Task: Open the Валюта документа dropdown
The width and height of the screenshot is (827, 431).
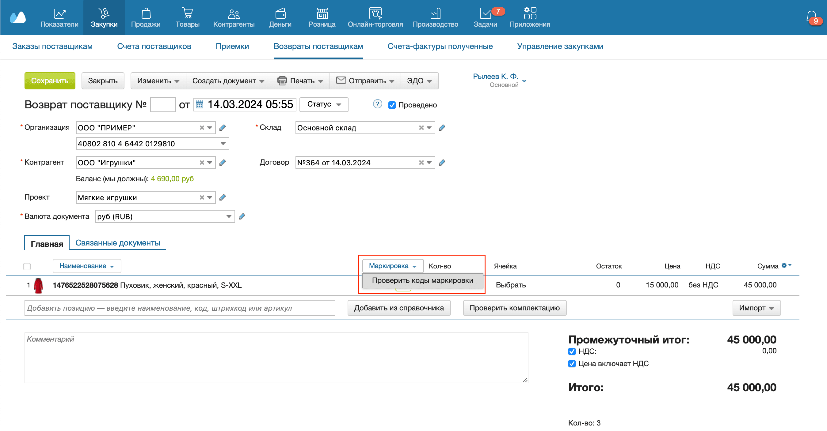Action: (229, 216)
